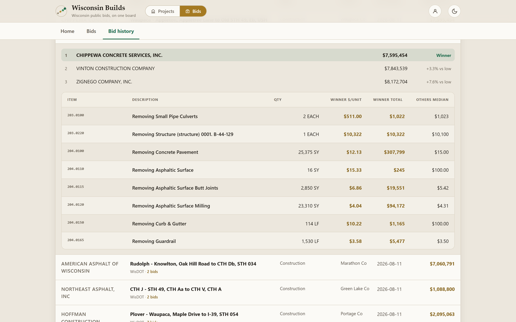Click the DESCRIPTION column header
This screenshot has height=322, width=516.
145,100
